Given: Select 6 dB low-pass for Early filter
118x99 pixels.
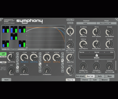Looking at the screenshot, I should (x=40, y=64).
